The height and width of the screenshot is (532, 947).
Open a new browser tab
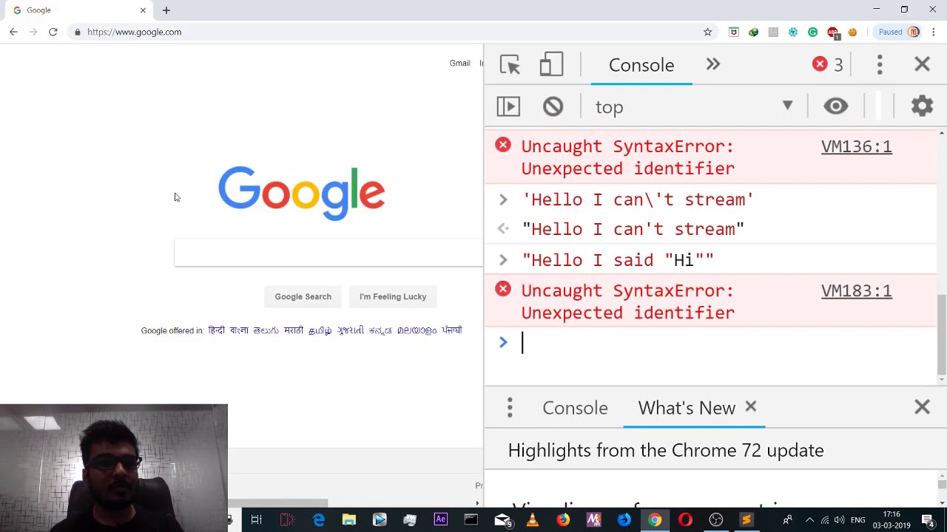click(166, 10)
